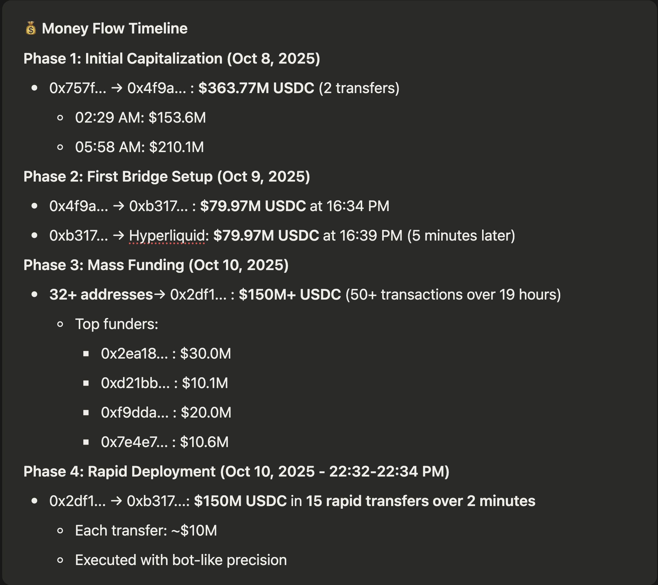Click the 0xf9dda... funder entry
Image resolution: width=658 pixels, height=585 pixels.
coord(166,413)
